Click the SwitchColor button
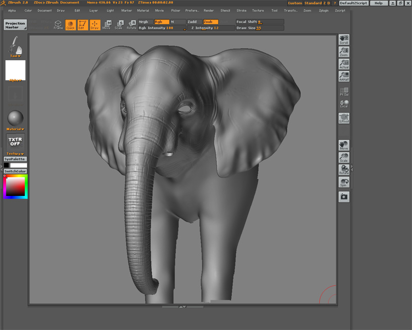The width and height of the screenshot is (412, 330). pos(15,171)
